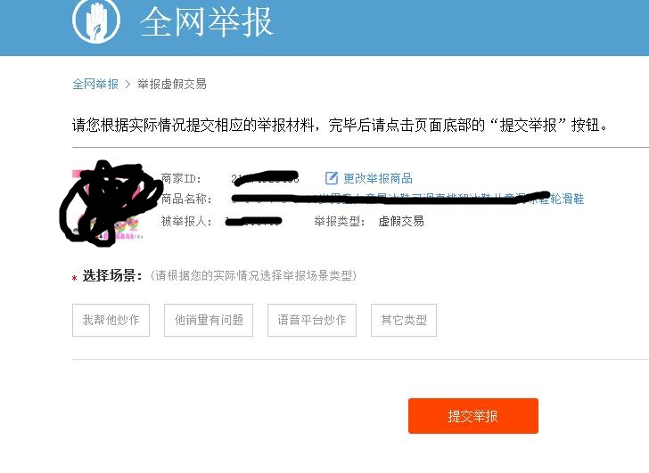Click the redacted 商家ID value

265,178
